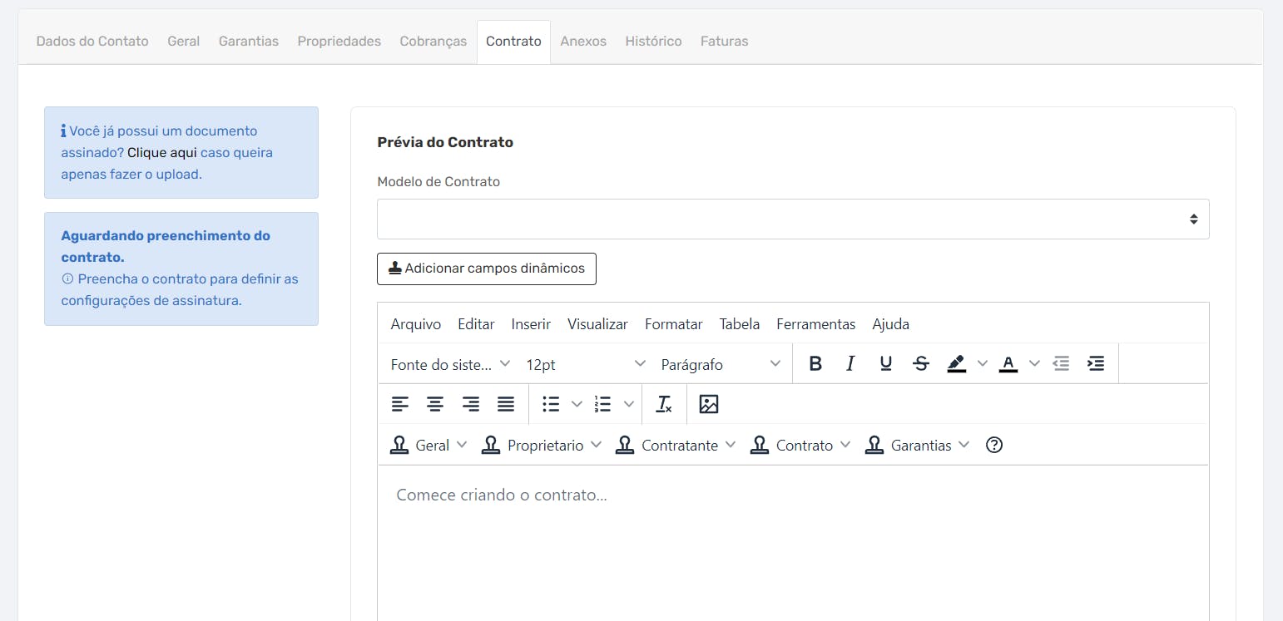Open the Histórico tab
This screenshot has width=1283, height=621.
[653, 42]
